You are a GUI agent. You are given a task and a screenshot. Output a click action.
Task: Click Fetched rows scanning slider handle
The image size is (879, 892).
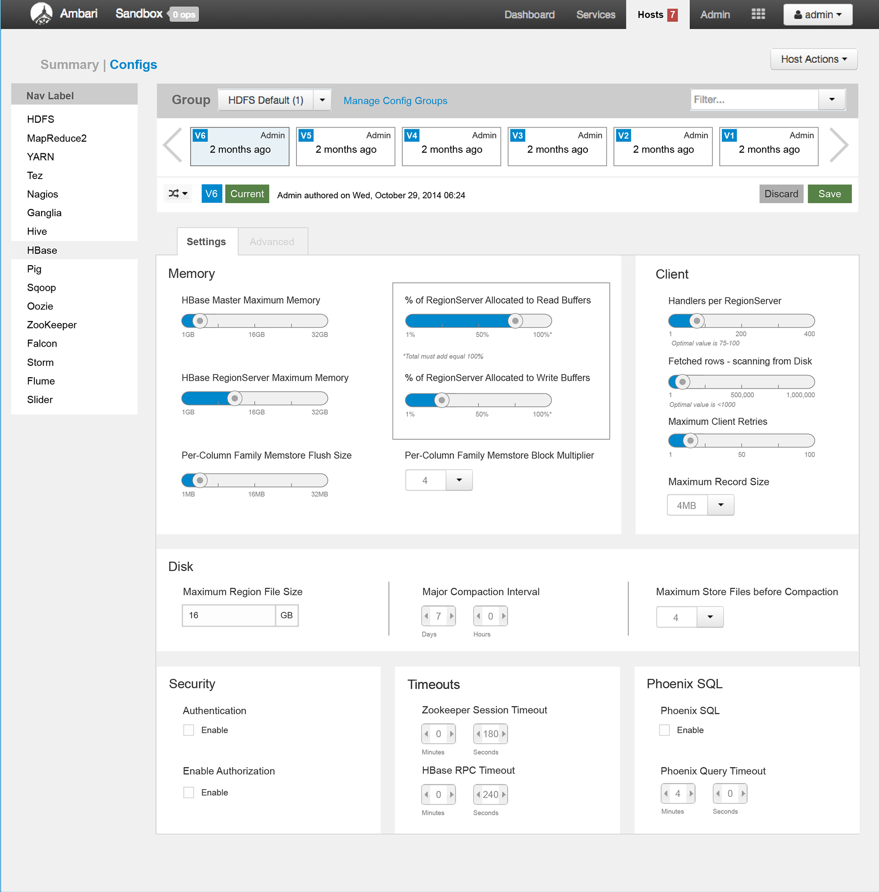[682, 382]
